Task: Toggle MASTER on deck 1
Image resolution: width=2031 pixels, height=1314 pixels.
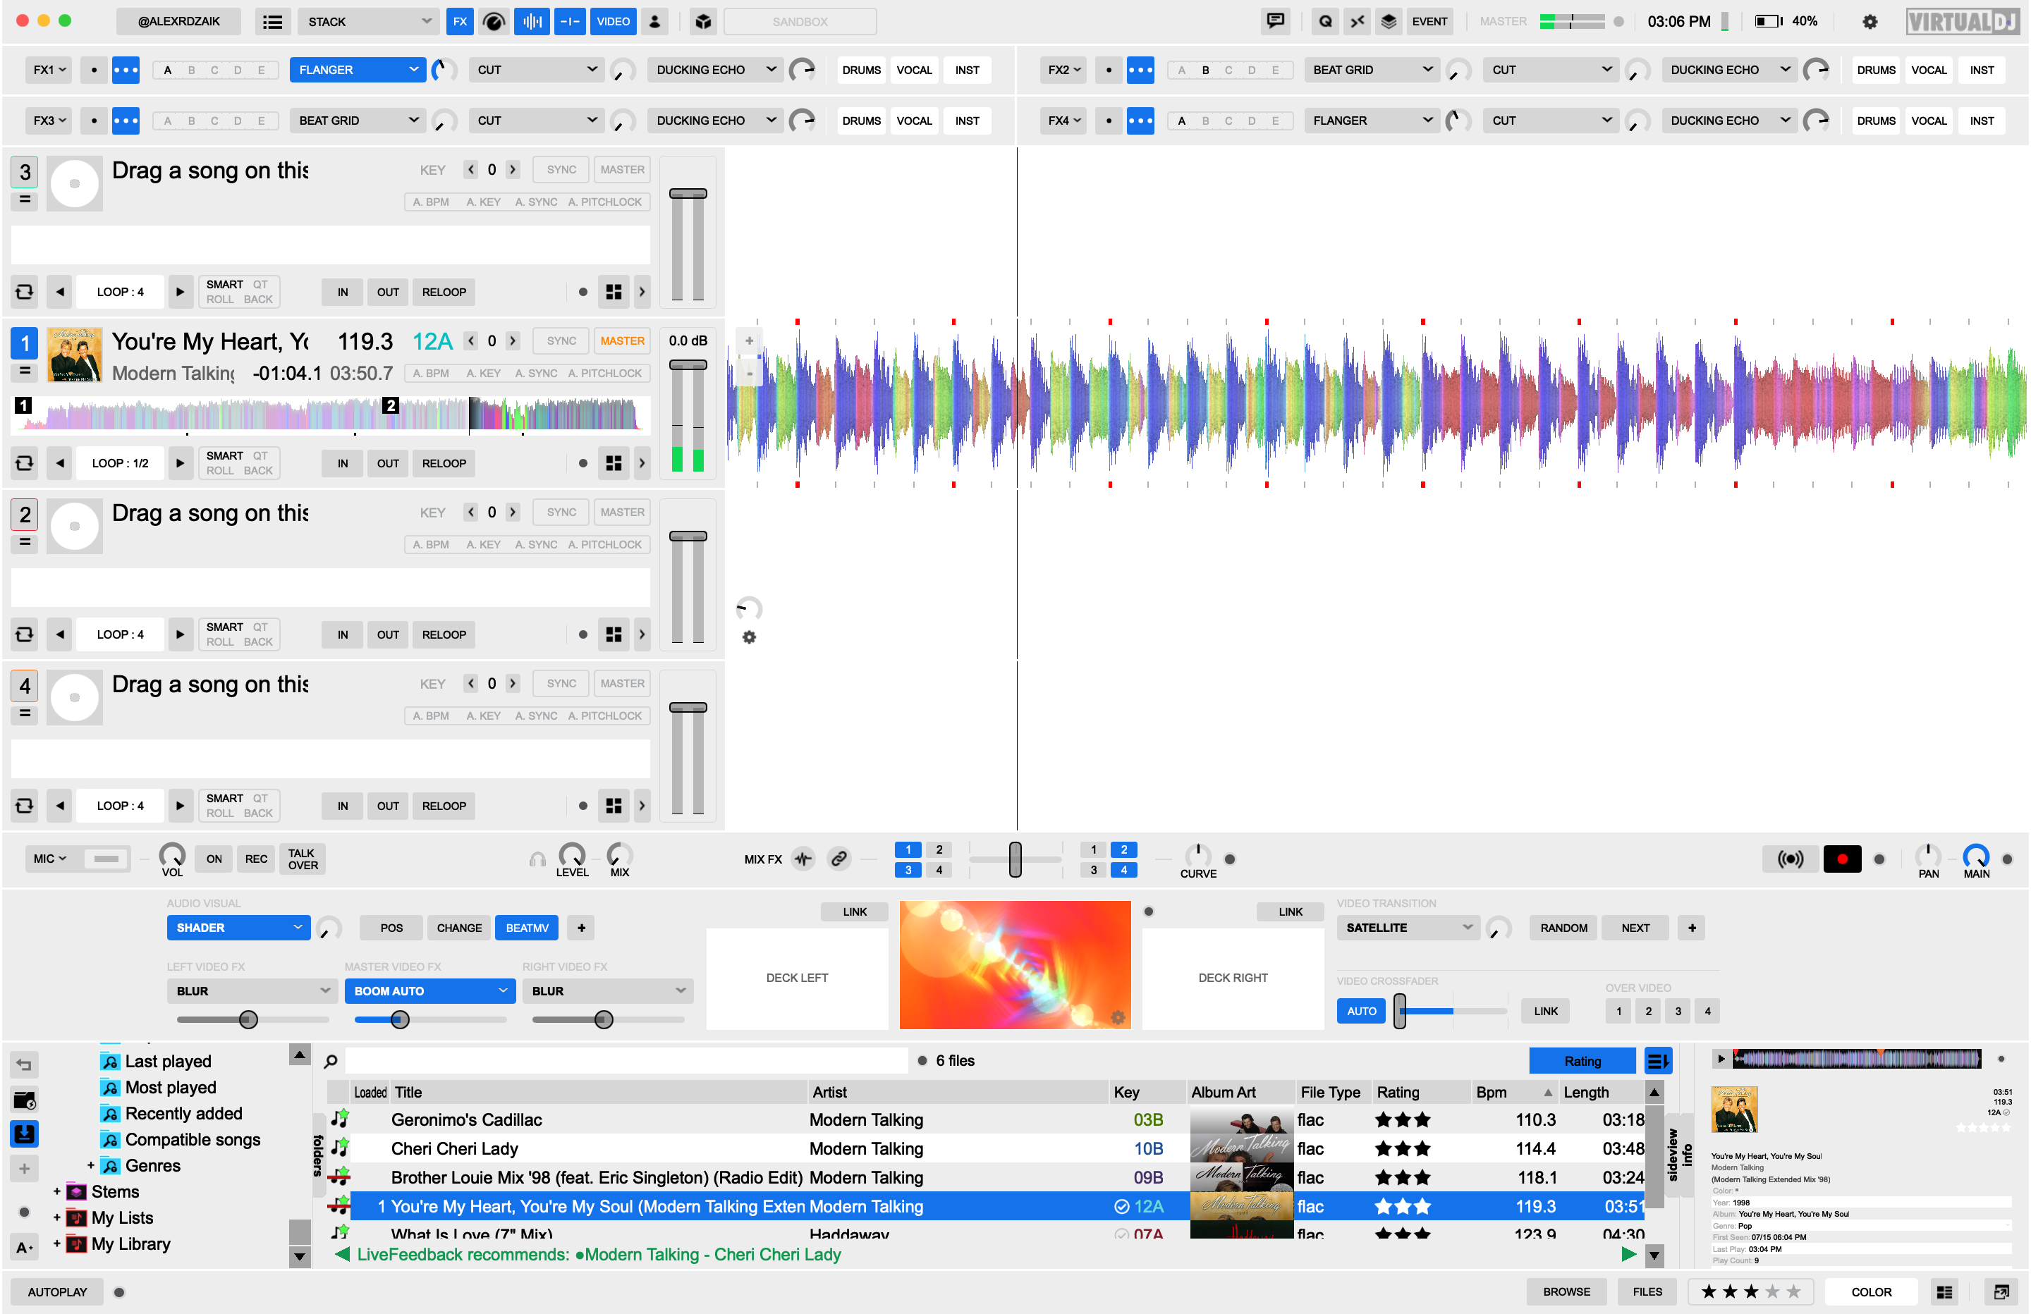Action: tap(622, 340)
